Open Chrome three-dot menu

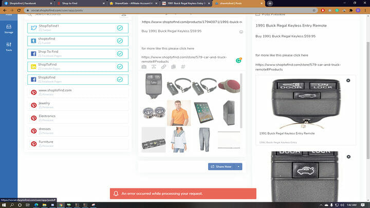(365, 10)
